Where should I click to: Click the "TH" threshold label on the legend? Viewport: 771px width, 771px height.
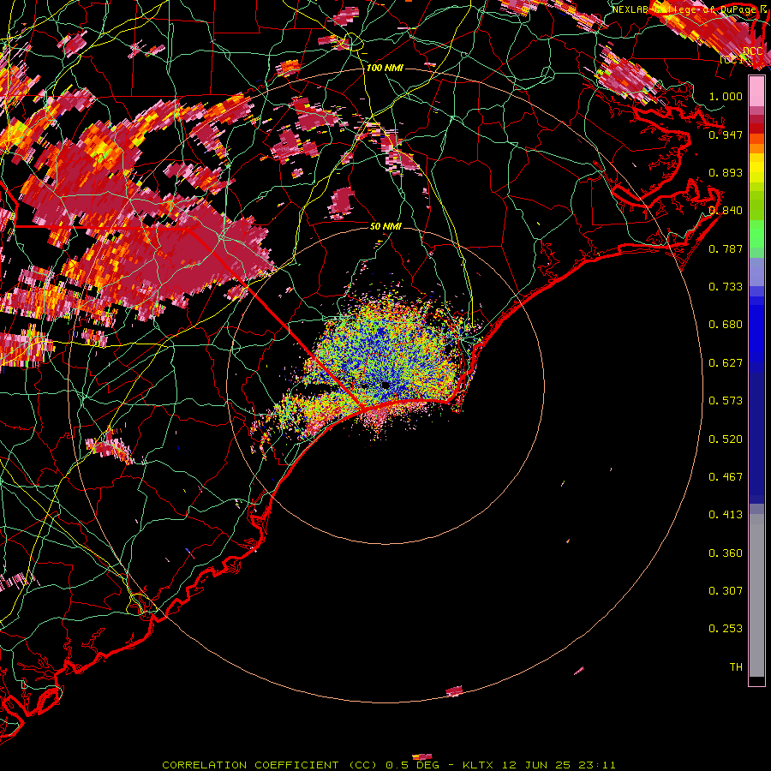tap(736, 666)
